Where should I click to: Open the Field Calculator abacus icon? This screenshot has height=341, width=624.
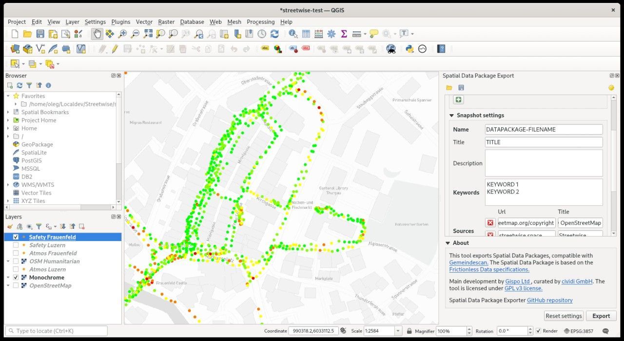point(318,34)
